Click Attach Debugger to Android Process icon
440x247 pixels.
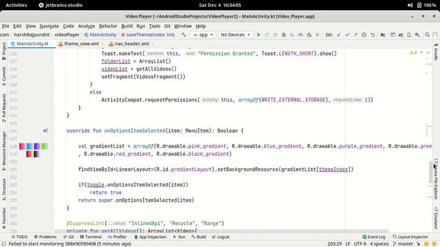point(309,35)
